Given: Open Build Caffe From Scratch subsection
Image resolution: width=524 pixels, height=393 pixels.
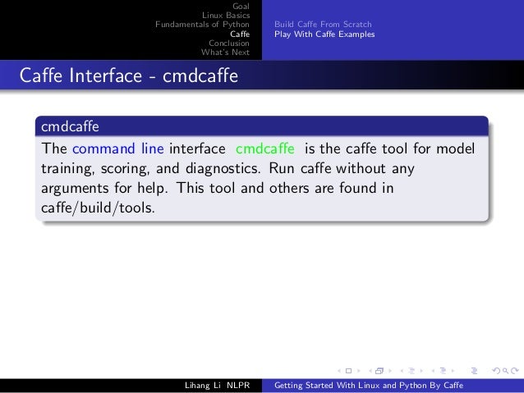Looking at the screenshot, I should pyautogui.click(x=323, y=25).
